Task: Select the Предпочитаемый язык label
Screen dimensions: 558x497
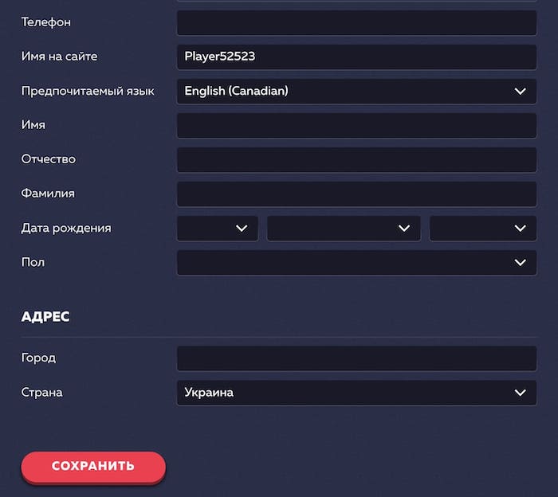Action: [x=88, y=92]
